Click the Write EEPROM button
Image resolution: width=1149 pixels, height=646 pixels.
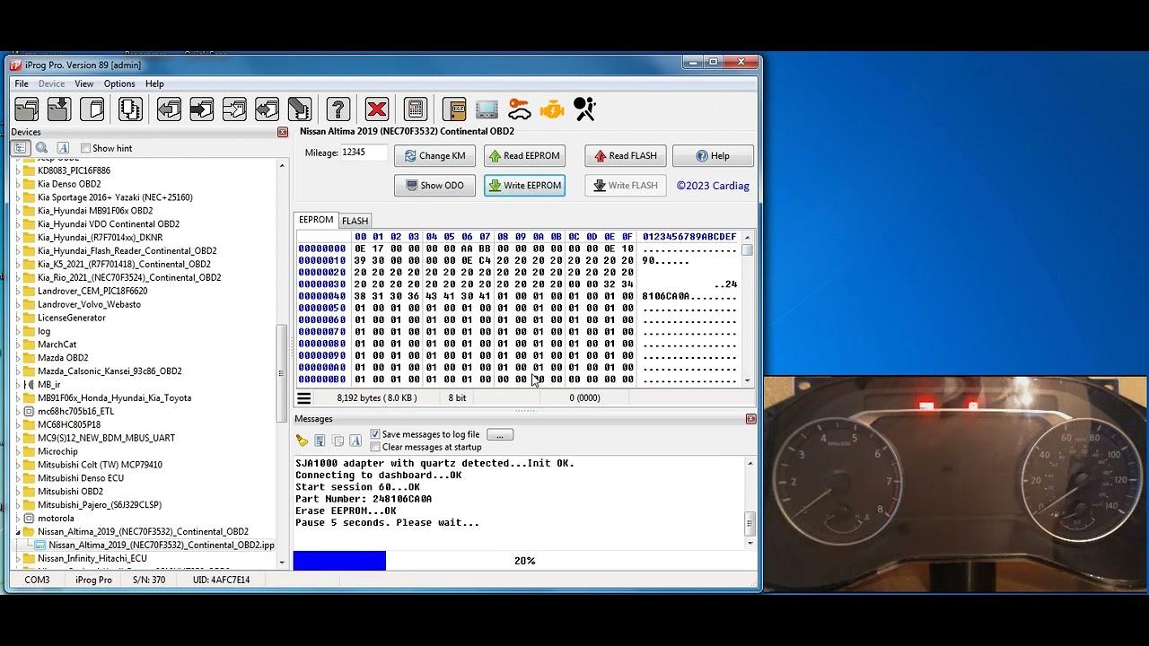[x=524, y=186]
